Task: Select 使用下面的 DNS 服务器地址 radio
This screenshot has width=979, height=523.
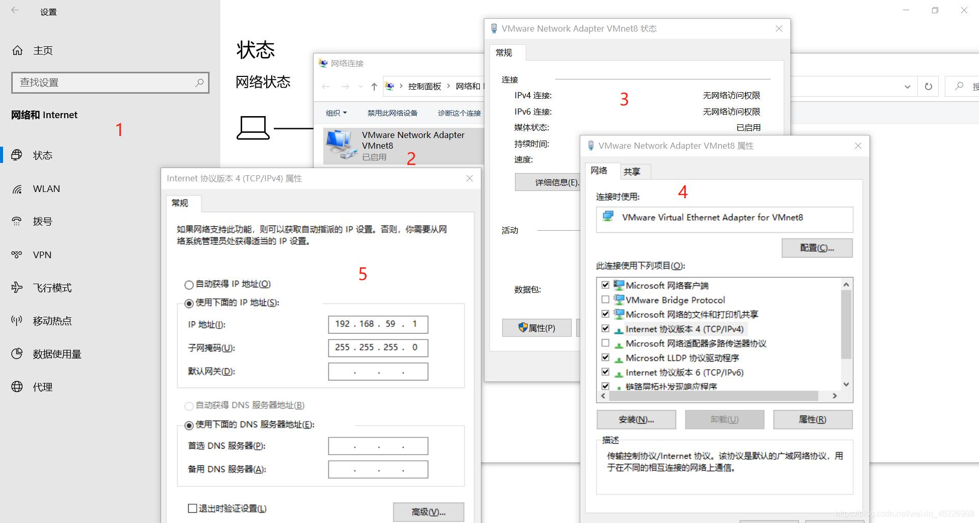Action: (189, 425)
